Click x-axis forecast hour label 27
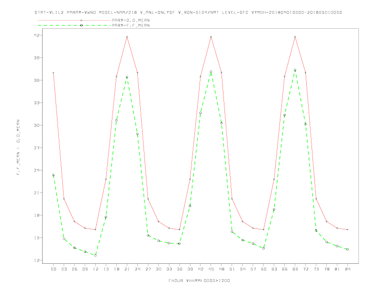 (148, 269)
